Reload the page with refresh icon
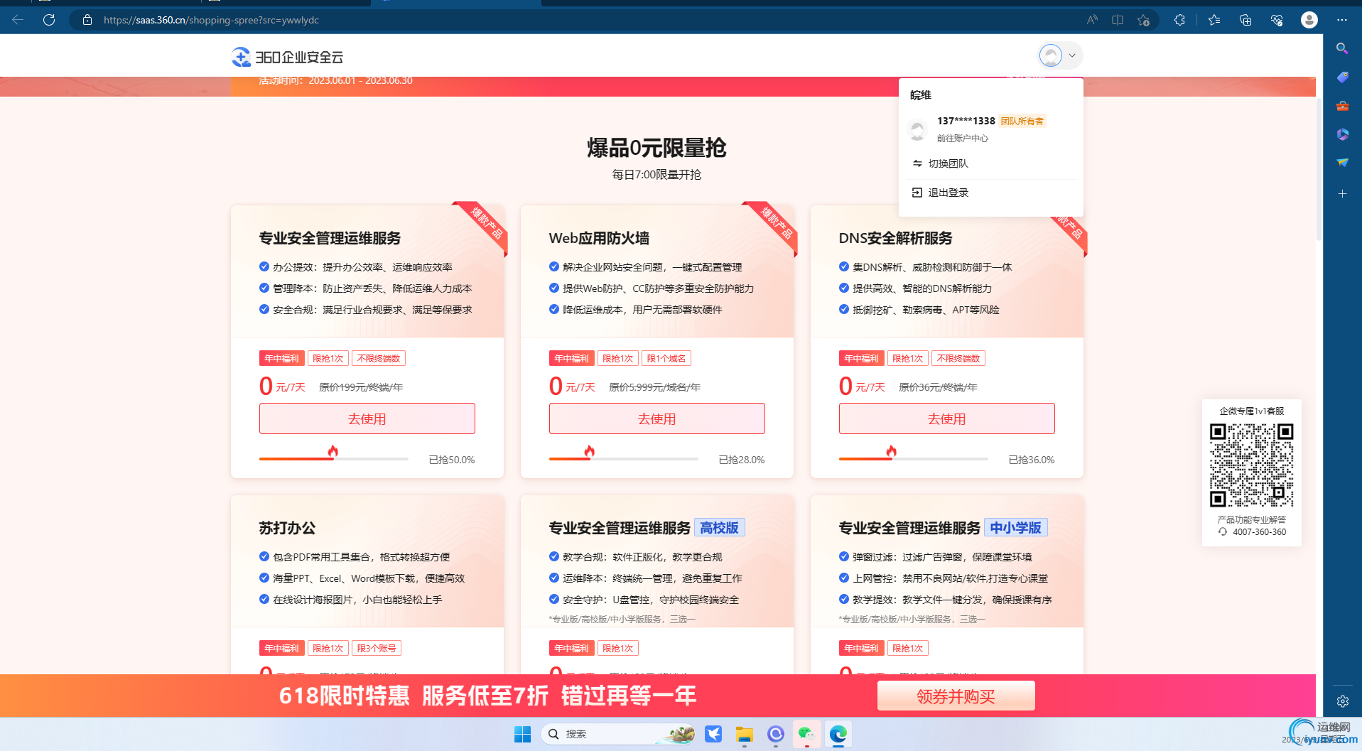 pos(49,20)
